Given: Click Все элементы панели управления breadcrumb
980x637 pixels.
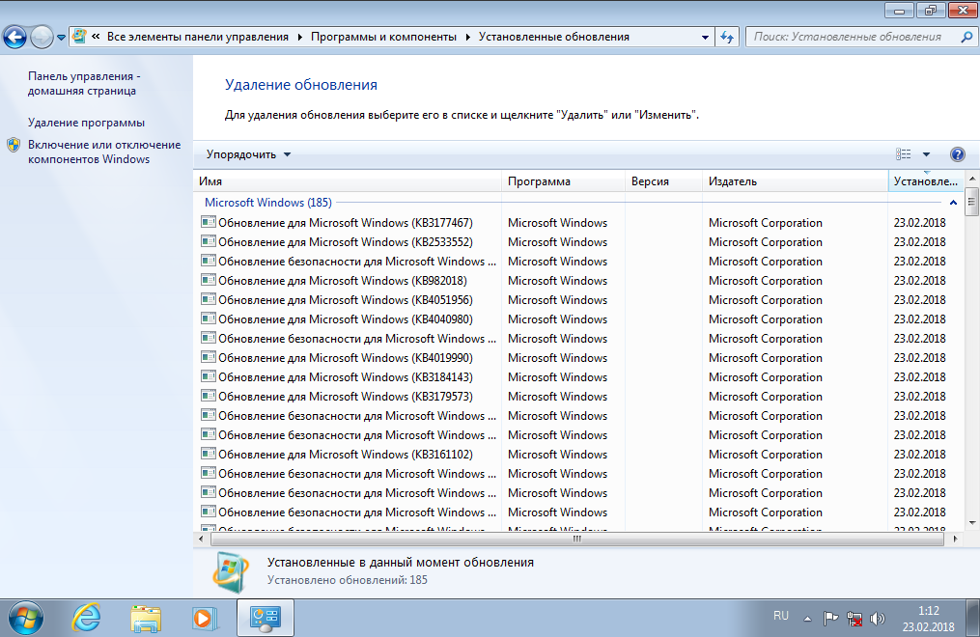Looking at the screenshot, I should 198,37.
